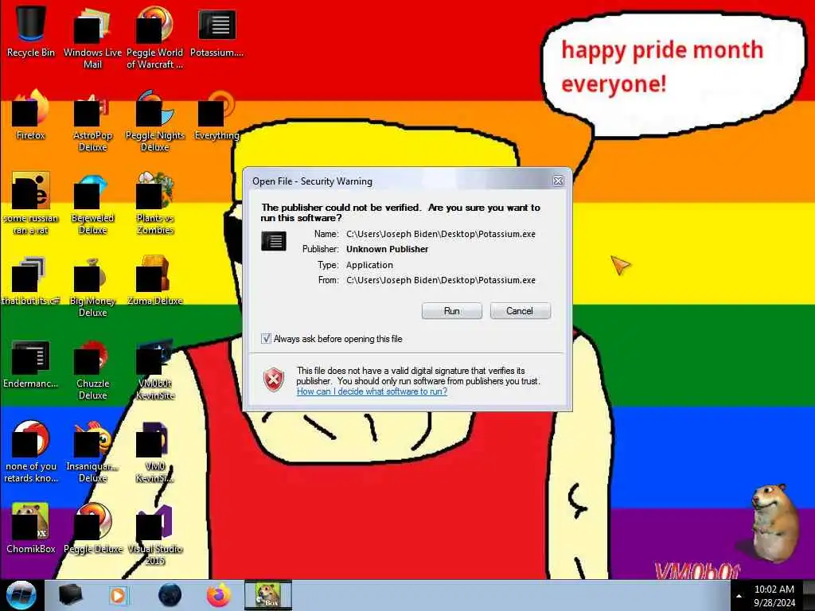Viewport: 815px width, 611px height.
Task: Close the Security Warning dialog with X
Action: point(558,181)
